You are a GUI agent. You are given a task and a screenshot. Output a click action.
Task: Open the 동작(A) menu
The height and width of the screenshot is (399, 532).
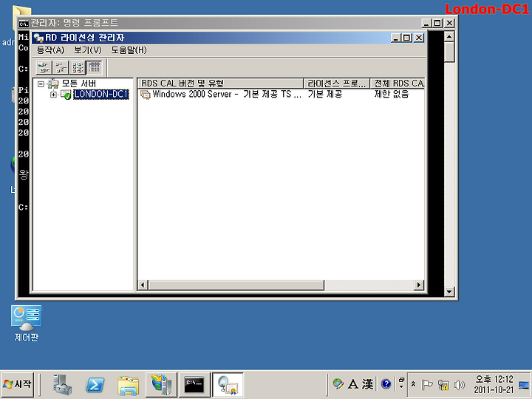[x=50, y=50]
